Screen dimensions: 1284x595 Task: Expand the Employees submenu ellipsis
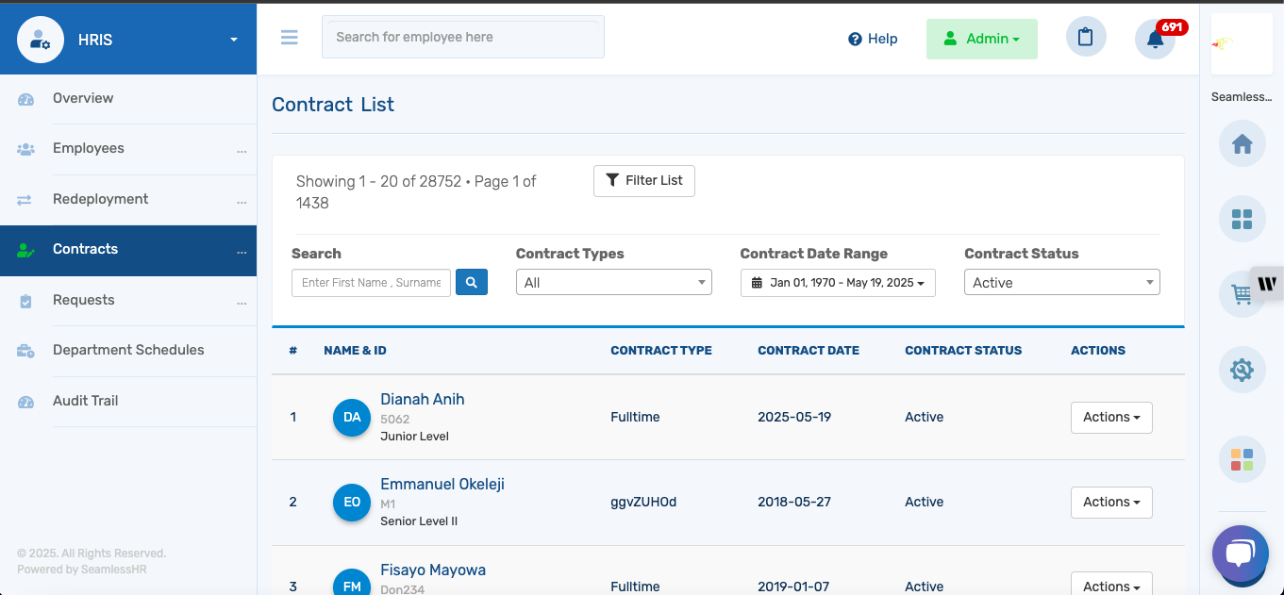coord(242,151)
